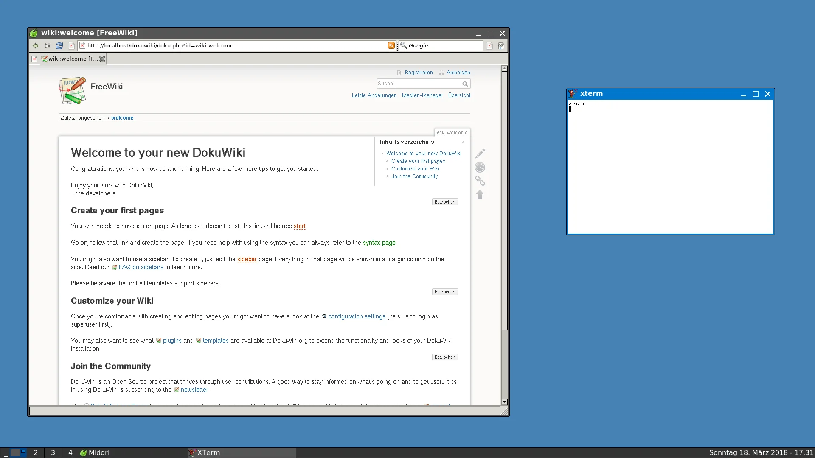Click Bearbeiten above 'Create your first pages' heading

(x=445, y=202)
